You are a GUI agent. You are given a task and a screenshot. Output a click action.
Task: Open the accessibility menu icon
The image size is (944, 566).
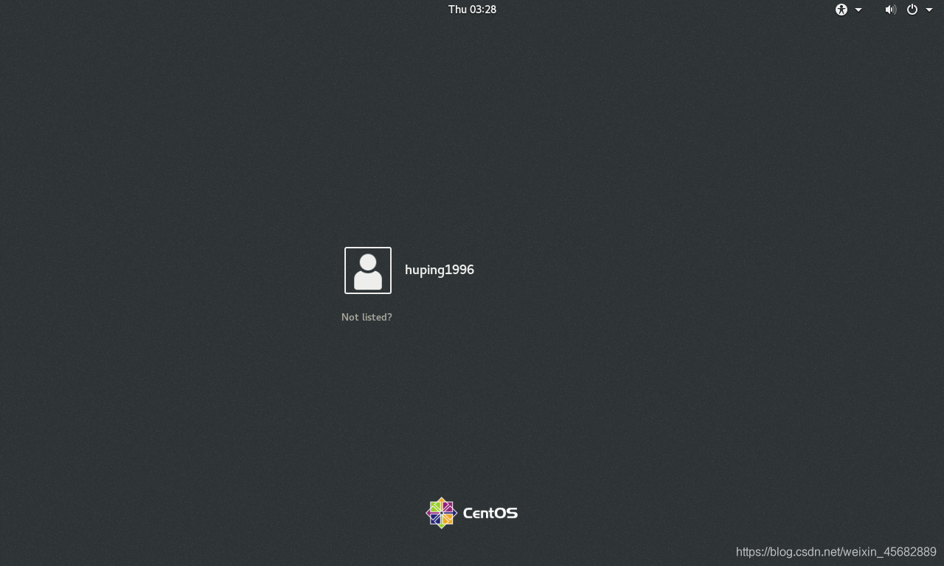pos(841,10)
